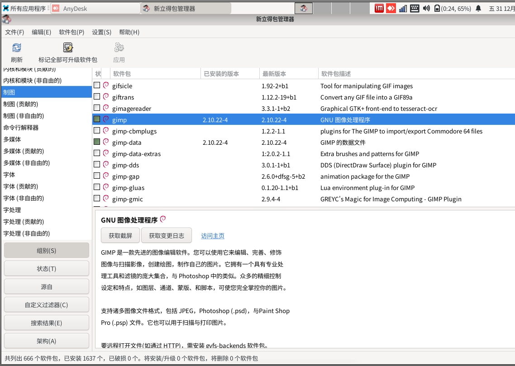
Task: Click Debian swirl icon next to gimp-data
Action: [x=106, y=142]
